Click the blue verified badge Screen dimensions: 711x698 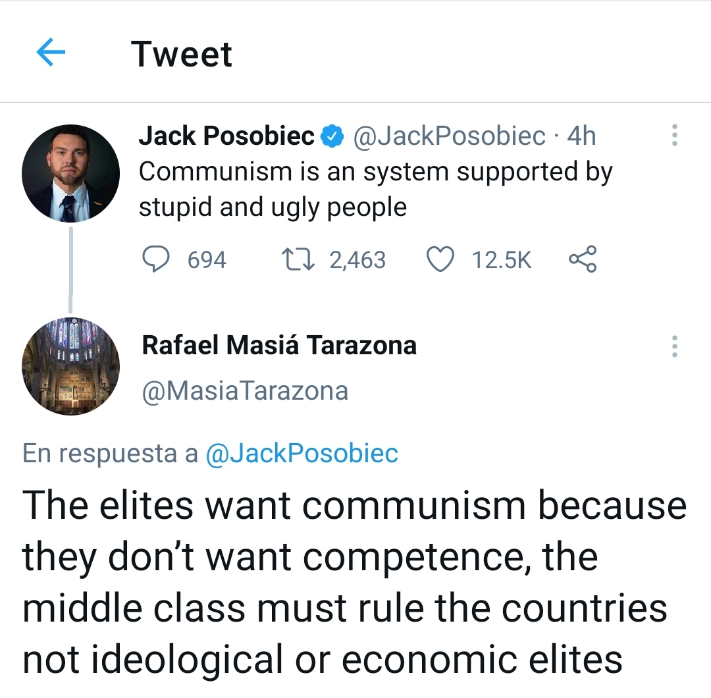point(332,137)
